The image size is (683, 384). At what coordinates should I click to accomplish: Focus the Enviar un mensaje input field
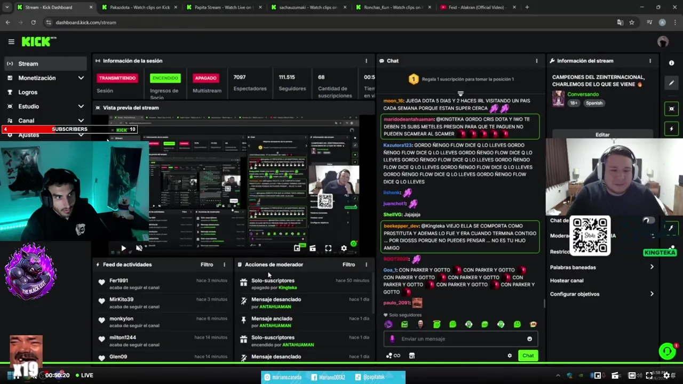460,339
